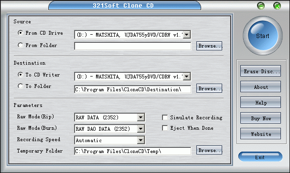The image size is (290, 173).
Task: Open the Erase Disc dialog
Action: coord(260,71)
